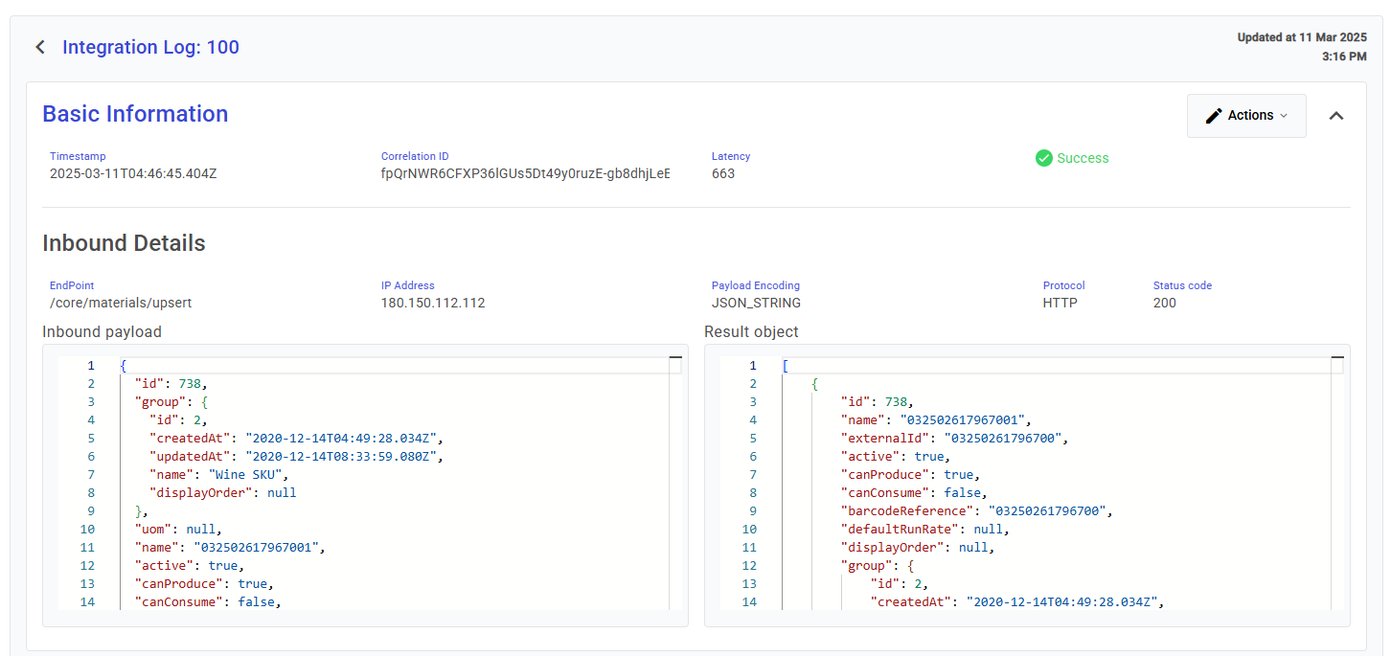Click the Correlation ID value text
This screenshot has height=656, width=1391.
point(525,173)
